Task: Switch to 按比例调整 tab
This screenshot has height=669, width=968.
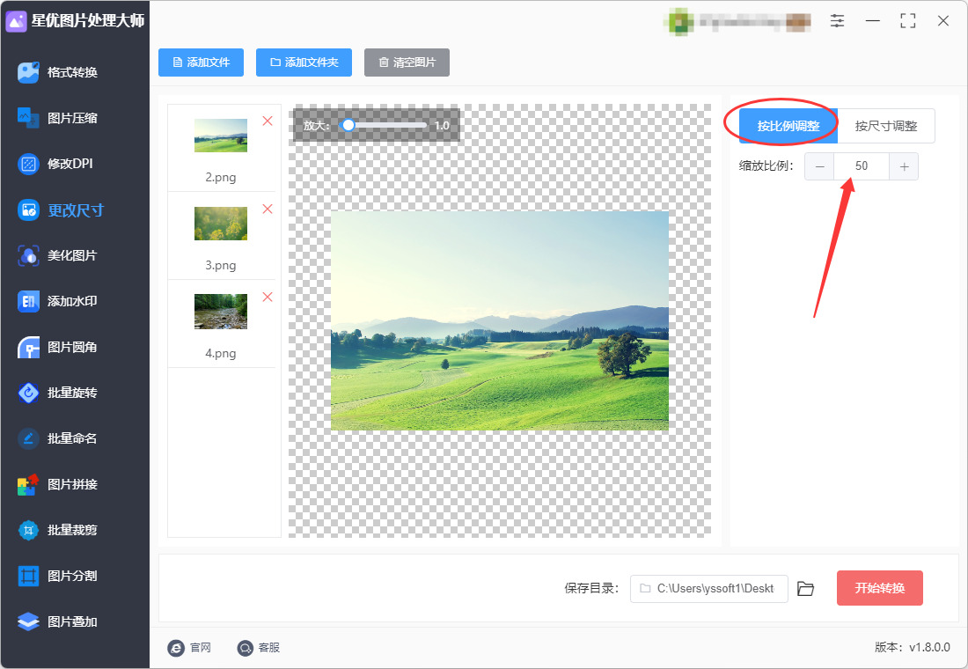Action: 788,126
